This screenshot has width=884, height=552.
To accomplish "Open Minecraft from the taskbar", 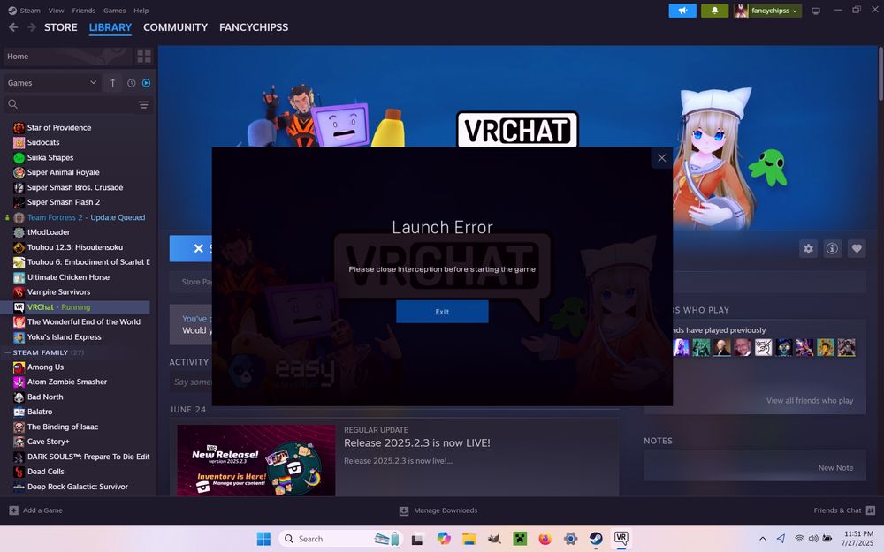I will pyautogui.click(x=520, y=539).
